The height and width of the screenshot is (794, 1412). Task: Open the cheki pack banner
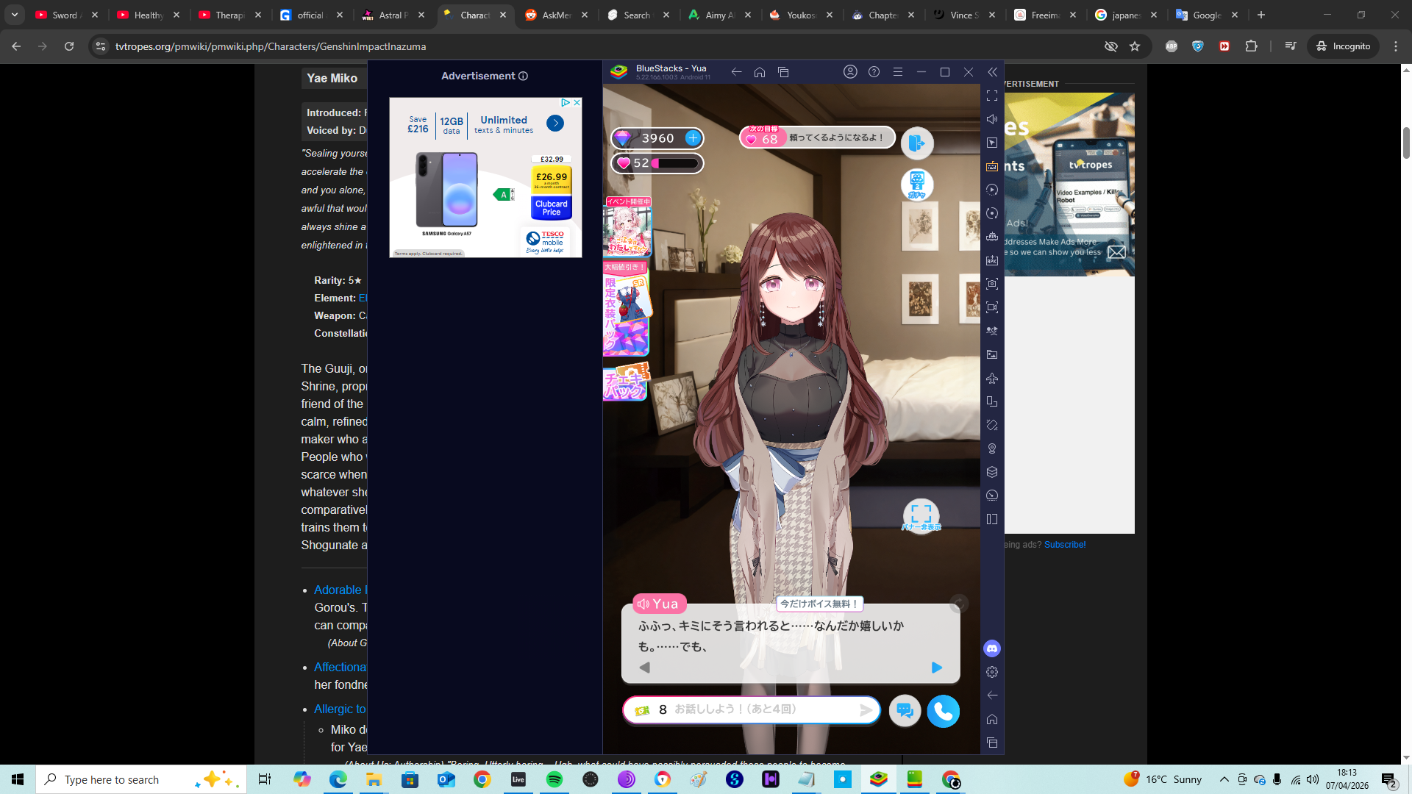click(x=625, y=382)
